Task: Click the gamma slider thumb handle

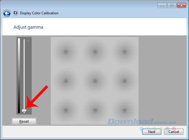Action: [24, 110]
